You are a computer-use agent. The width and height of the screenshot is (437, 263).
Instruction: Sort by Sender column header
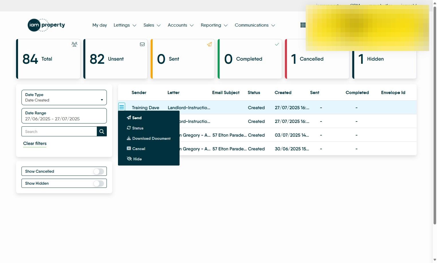pyautogui.click(x=139, y=93)
